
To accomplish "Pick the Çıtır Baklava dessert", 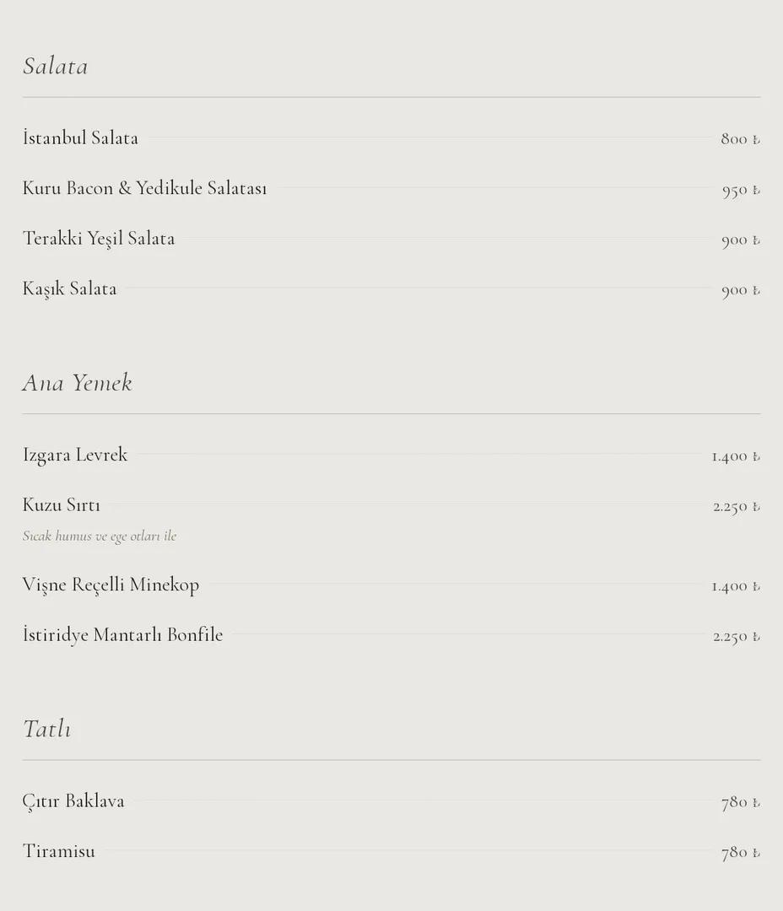I will pos(73,800).
